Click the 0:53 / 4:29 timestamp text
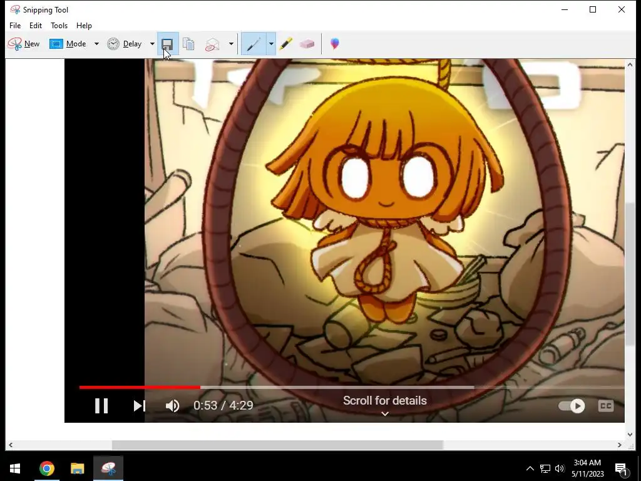The width and height of the screenshot is (641, 481). [223, 405]
